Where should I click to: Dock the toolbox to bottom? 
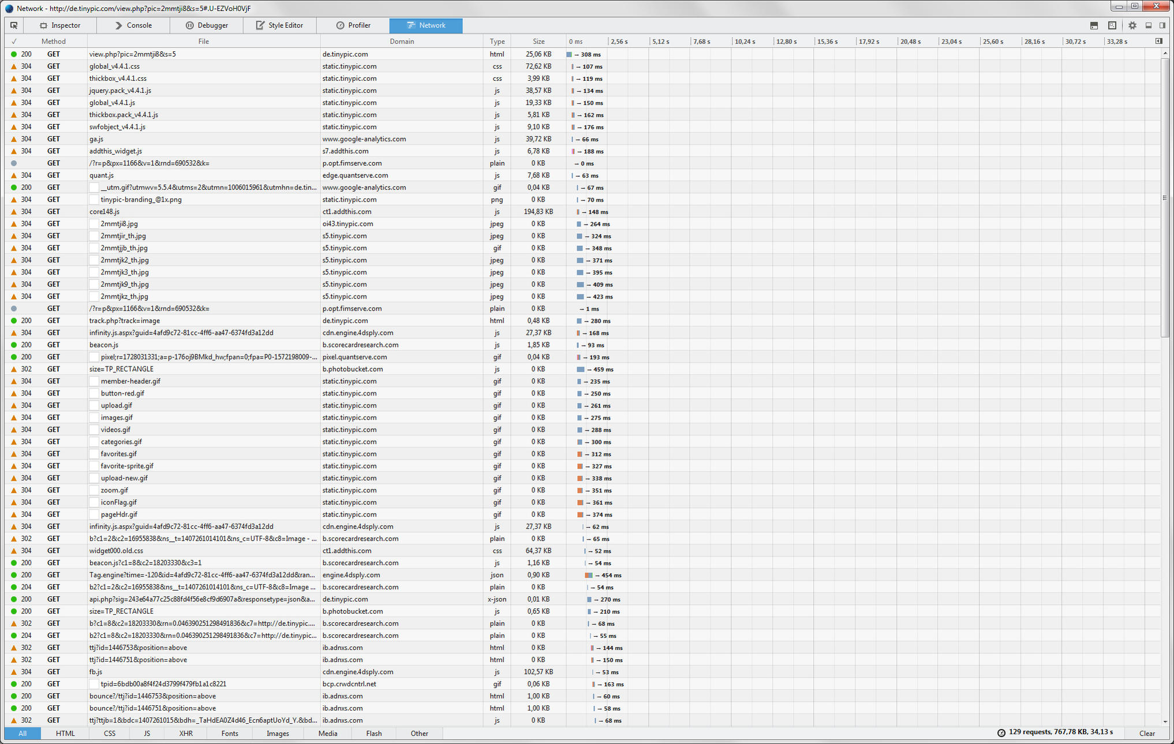tap(1149, 25)
